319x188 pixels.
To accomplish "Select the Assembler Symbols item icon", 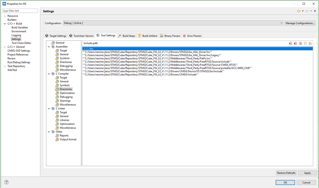I will click(57, 58).
